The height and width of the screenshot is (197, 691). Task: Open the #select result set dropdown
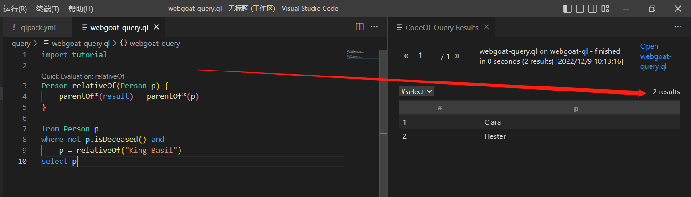coord(416,91)
